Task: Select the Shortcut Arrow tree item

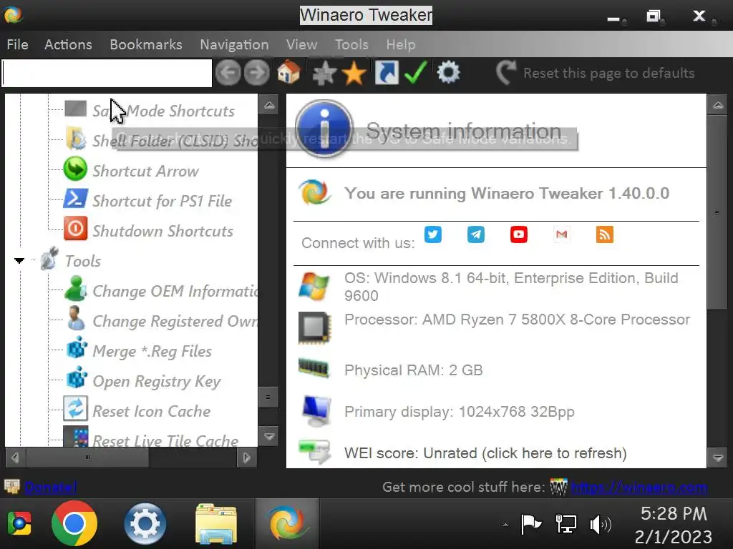Action: (x=145, y=171)
